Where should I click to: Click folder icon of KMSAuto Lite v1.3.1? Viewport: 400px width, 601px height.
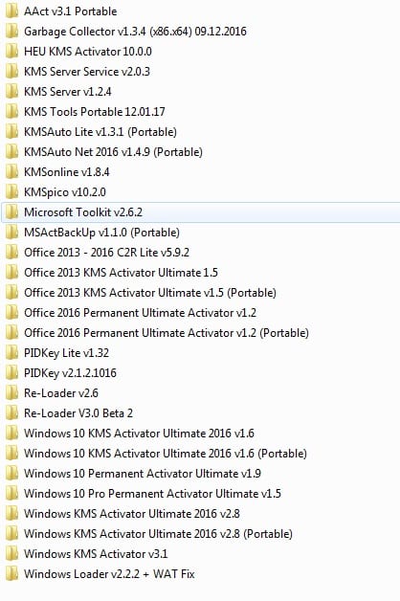11,131
